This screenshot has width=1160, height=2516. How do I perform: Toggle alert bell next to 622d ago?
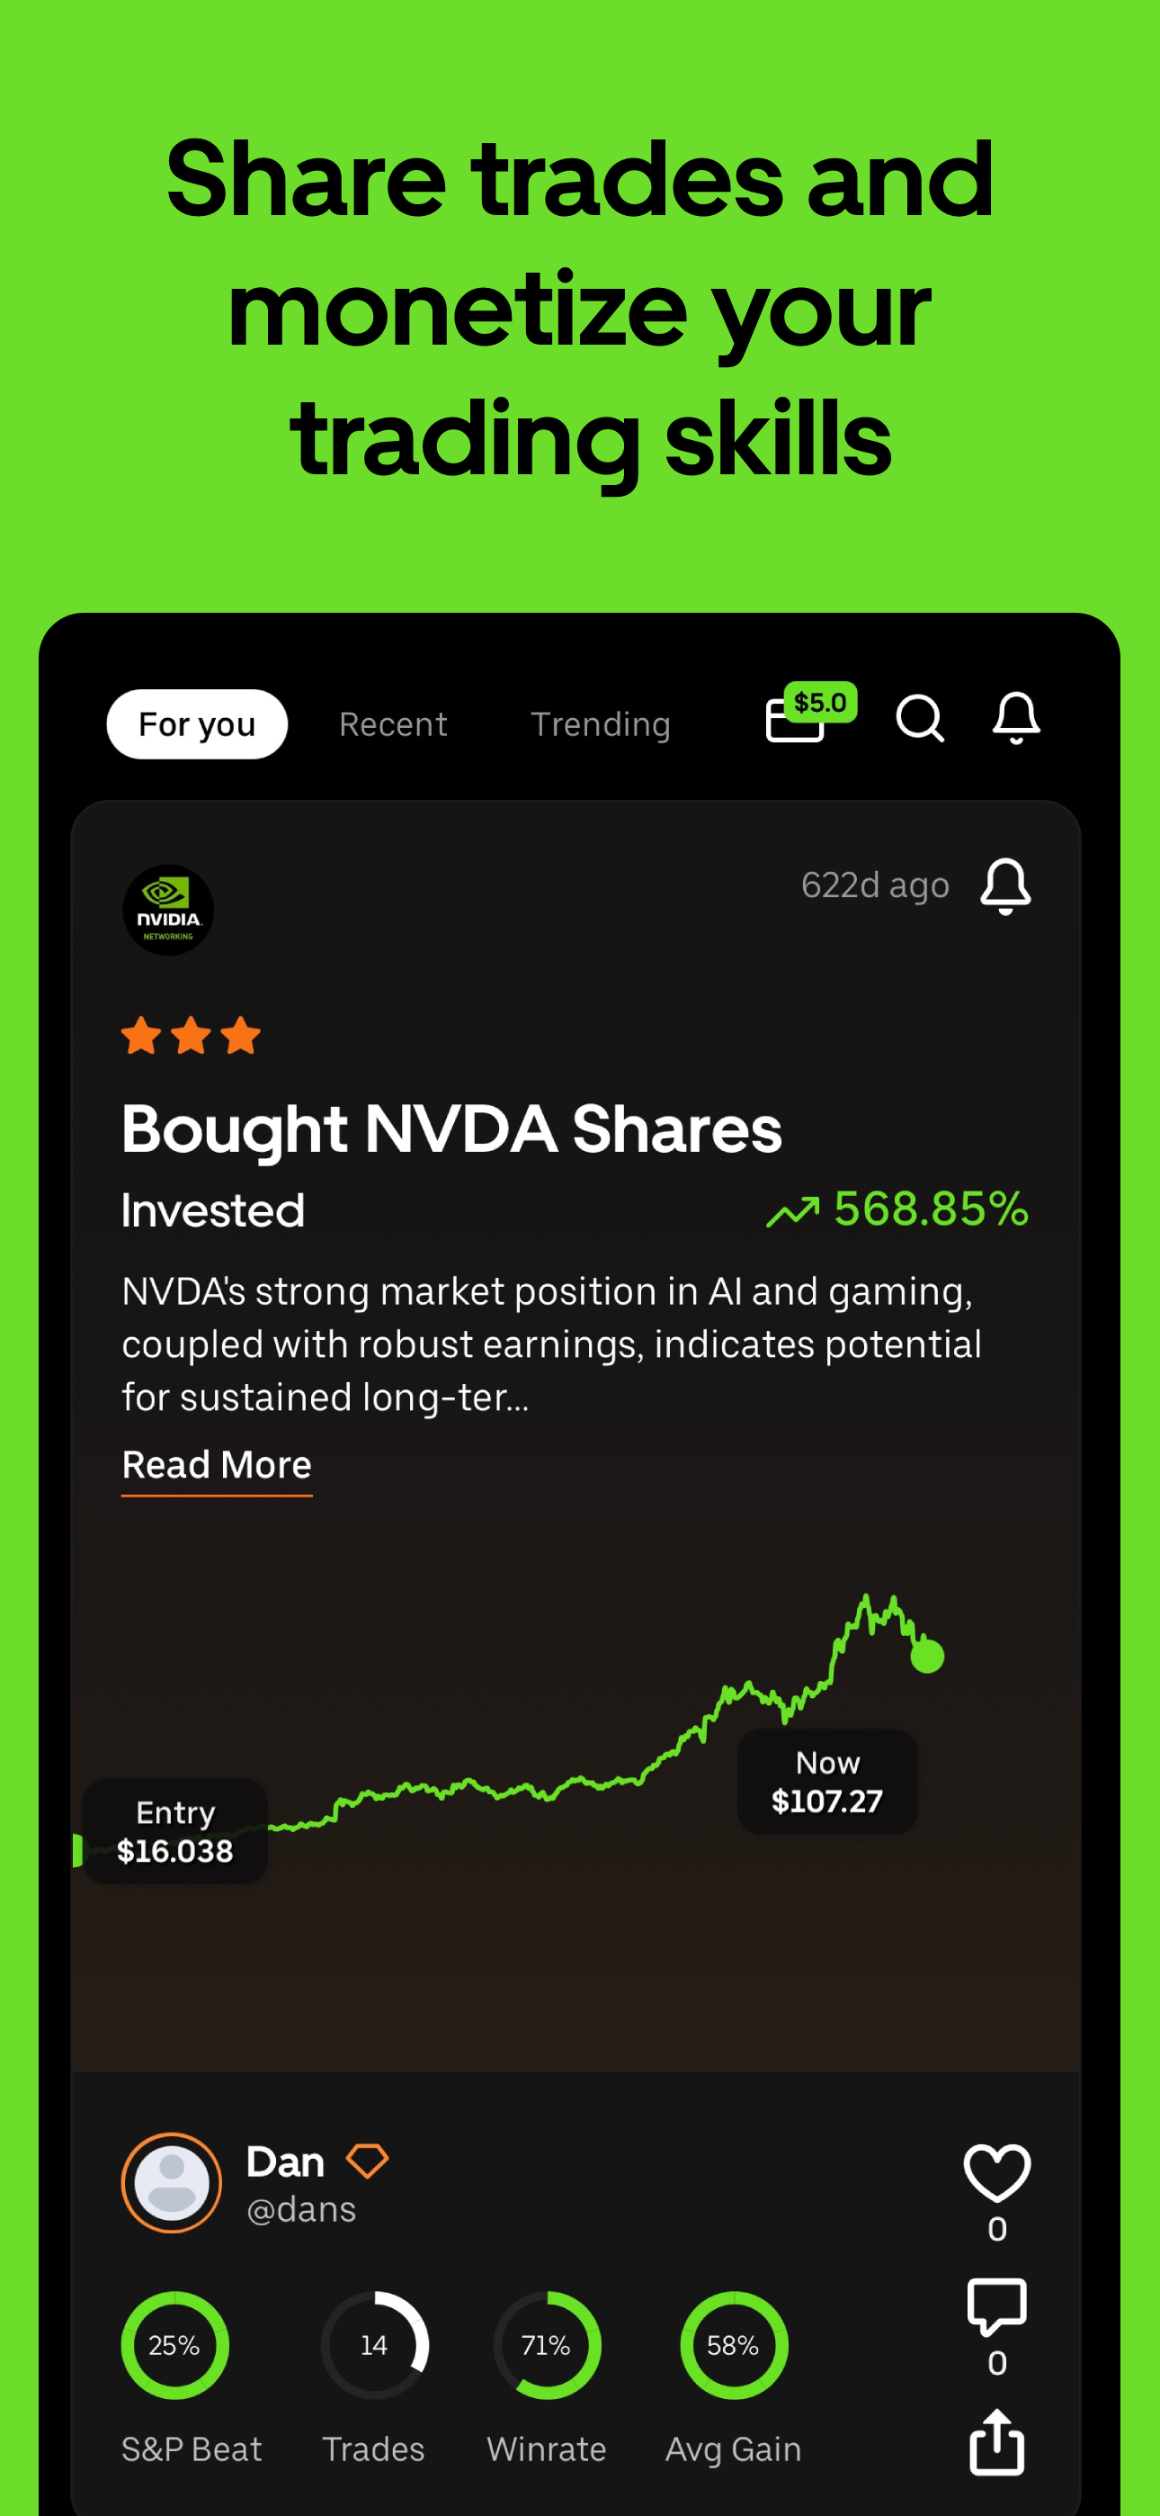1004,885
